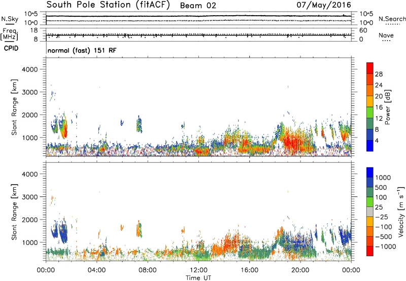The height and width of the screenshot is (281, 406).
Task: Click the "Beam 02" label
Action: [x=198, y=6]
